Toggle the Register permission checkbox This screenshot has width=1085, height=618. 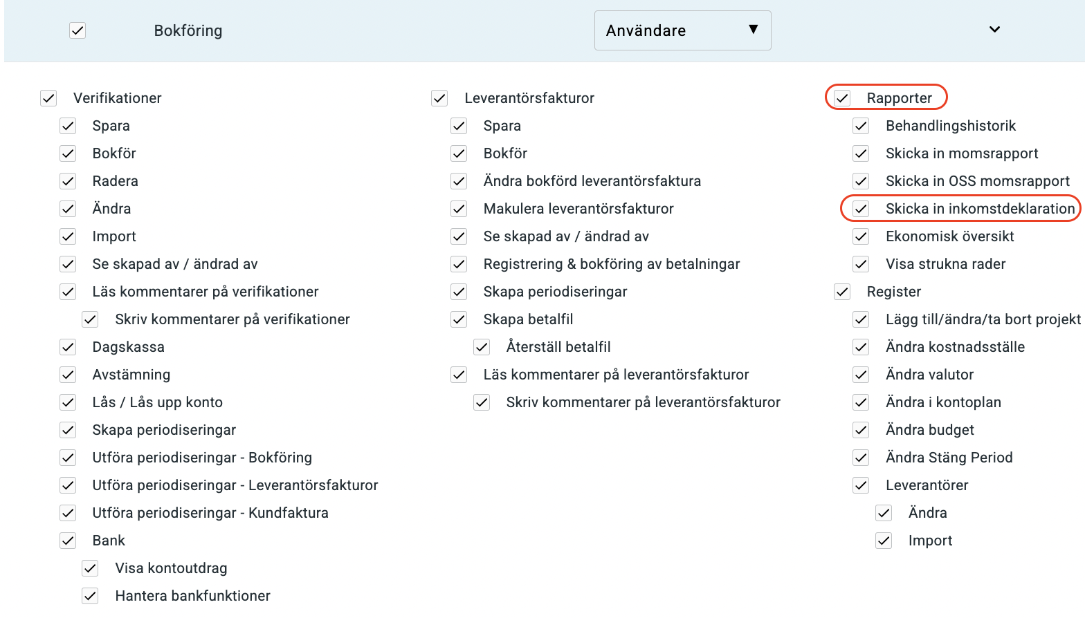coord(842,291)
